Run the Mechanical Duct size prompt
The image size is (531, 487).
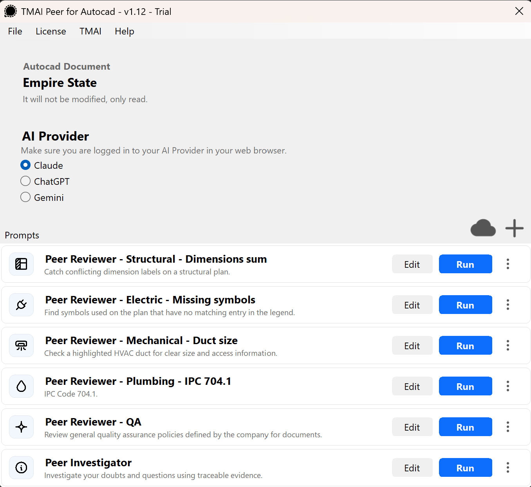pos(465,346)
